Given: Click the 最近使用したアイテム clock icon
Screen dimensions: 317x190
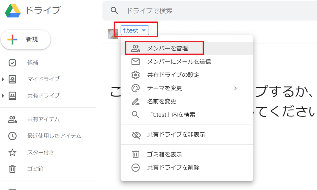Looking at the screenshot, I should point(13,136).
